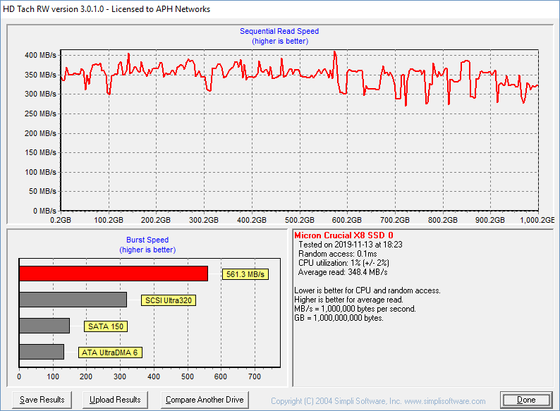
Task: Select the Micron Crucial X8 SSD 0 heading
Action: point(343,235)
